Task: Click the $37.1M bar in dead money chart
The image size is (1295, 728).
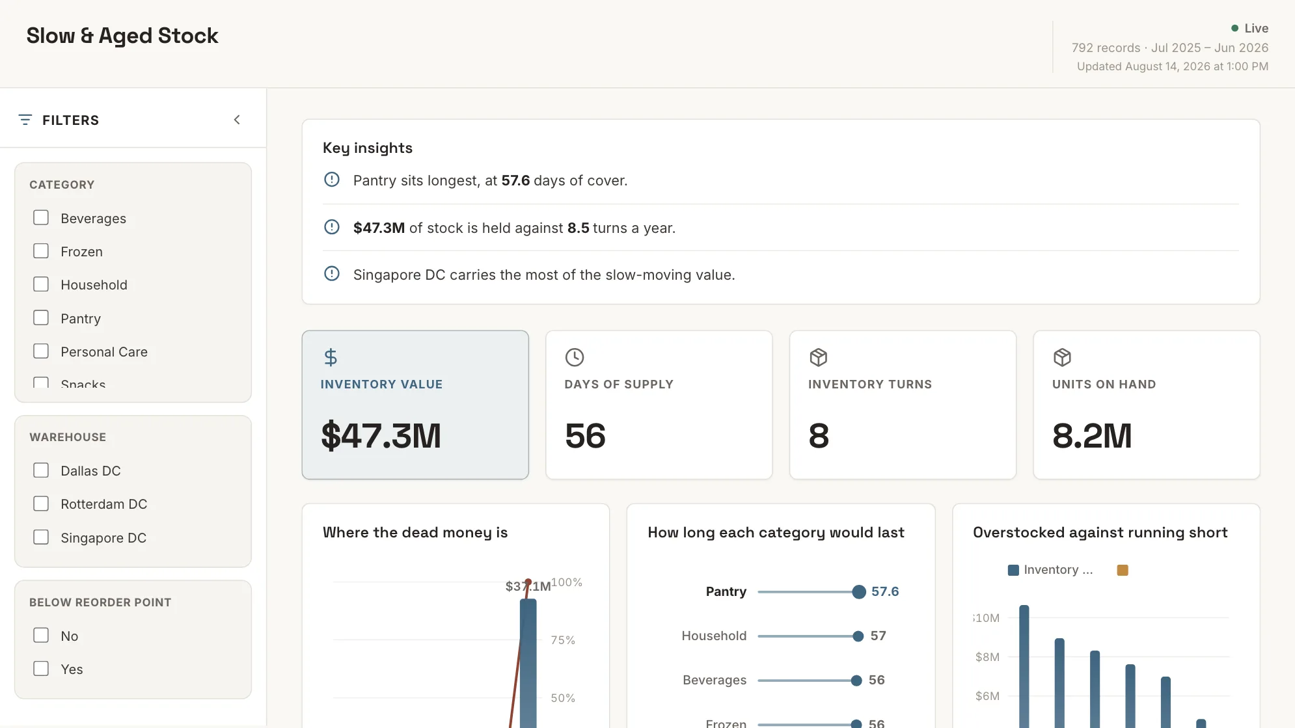Action: click(528, 664)
